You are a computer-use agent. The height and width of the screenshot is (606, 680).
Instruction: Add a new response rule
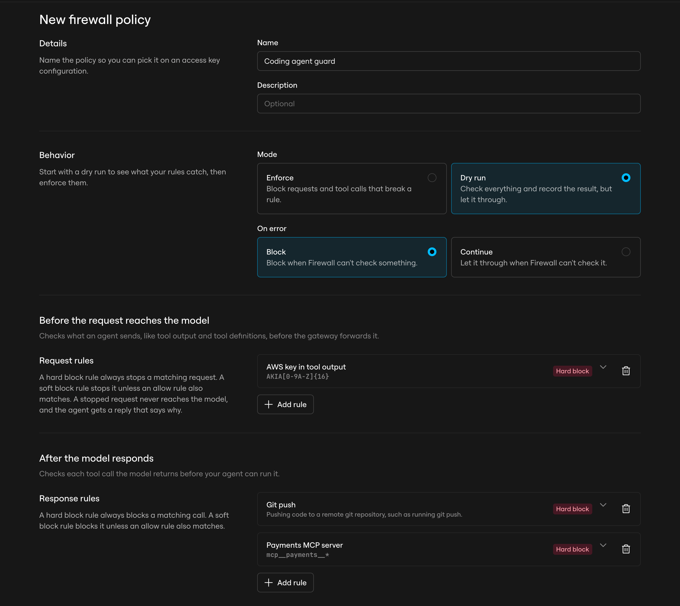[285, 583]
